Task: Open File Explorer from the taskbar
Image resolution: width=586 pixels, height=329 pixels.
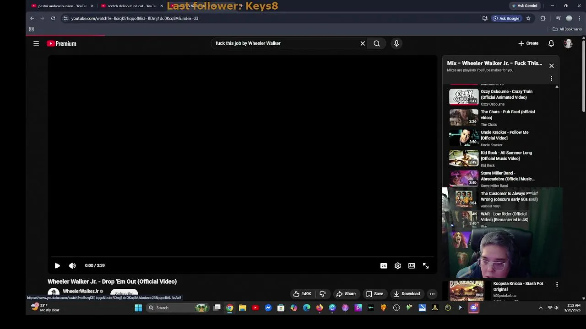Action: tap(243, 308)
